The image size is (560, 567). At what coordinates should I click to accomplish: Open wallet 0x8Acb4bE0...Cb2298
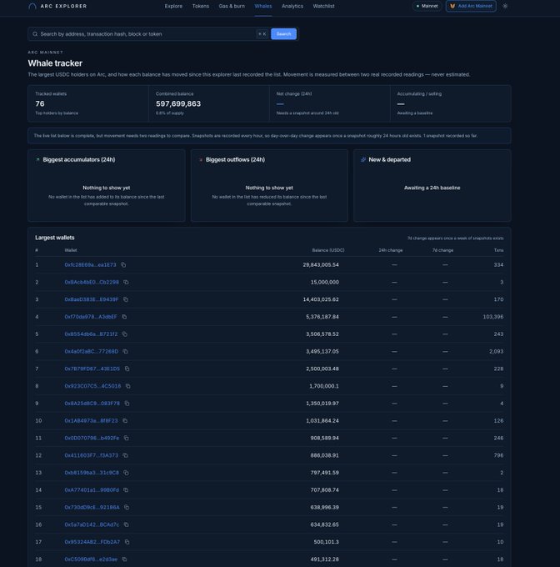[x=92, y=282]
